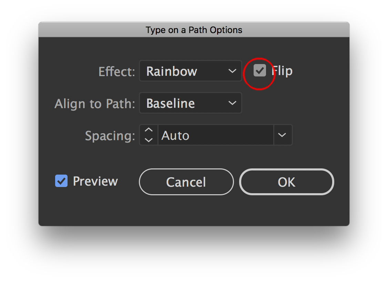Click the Spacing: label

coord(110,136)
